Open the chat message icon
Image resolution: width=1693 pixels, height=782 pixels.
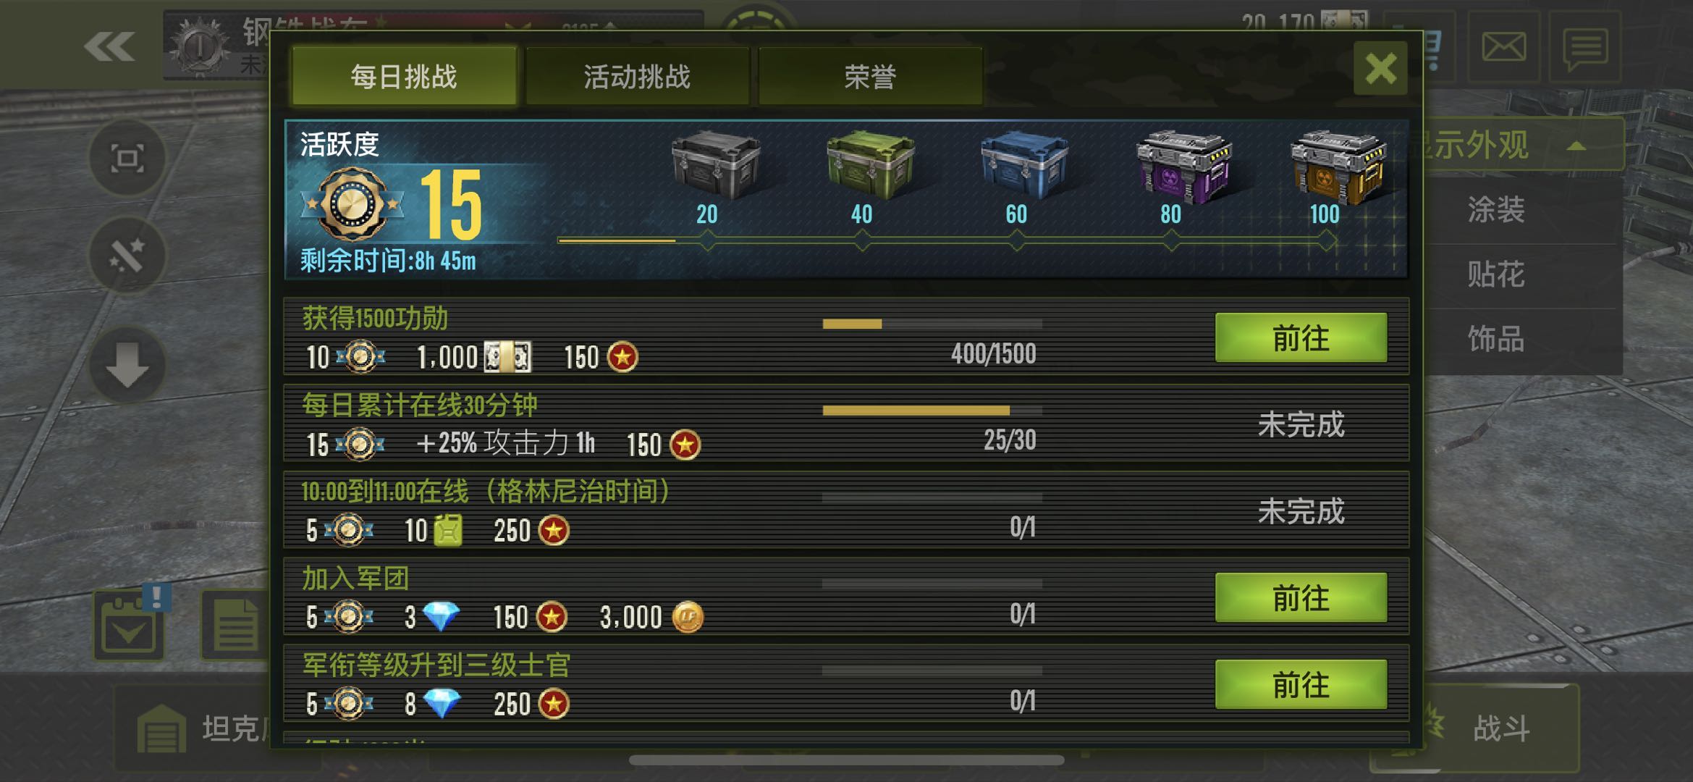[x=1585, y=49]
